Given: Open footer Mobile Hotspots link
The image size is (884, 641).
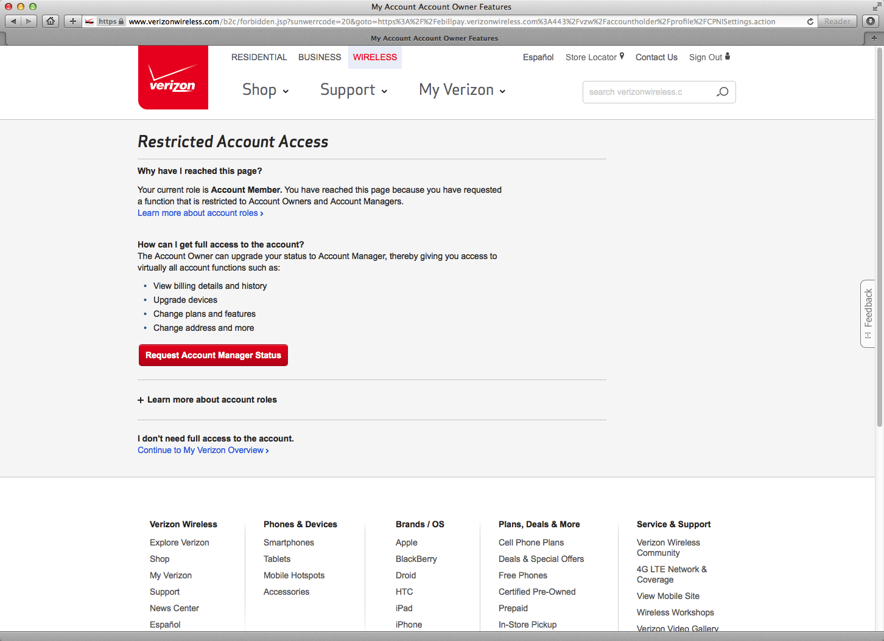Looking at the screenshot, I should point(294,575).
